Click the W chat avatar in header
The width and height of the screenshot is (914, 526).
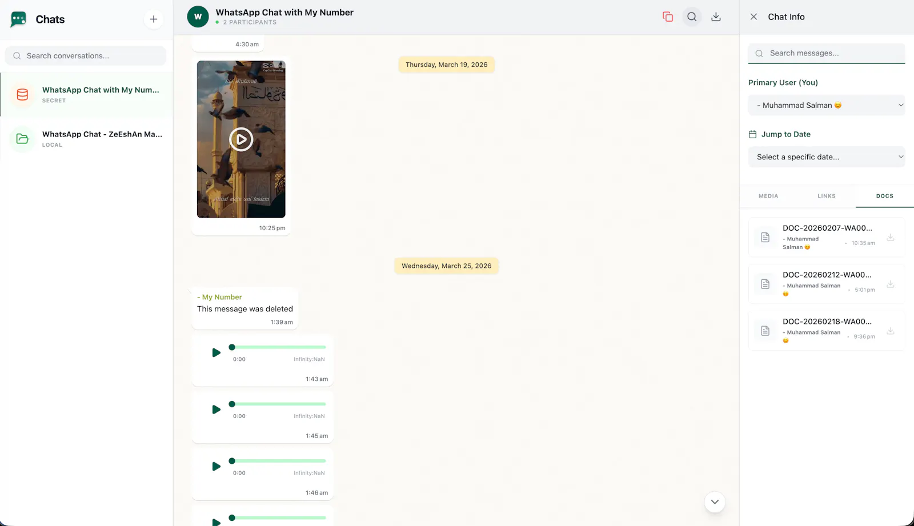(x=198, y=17)
